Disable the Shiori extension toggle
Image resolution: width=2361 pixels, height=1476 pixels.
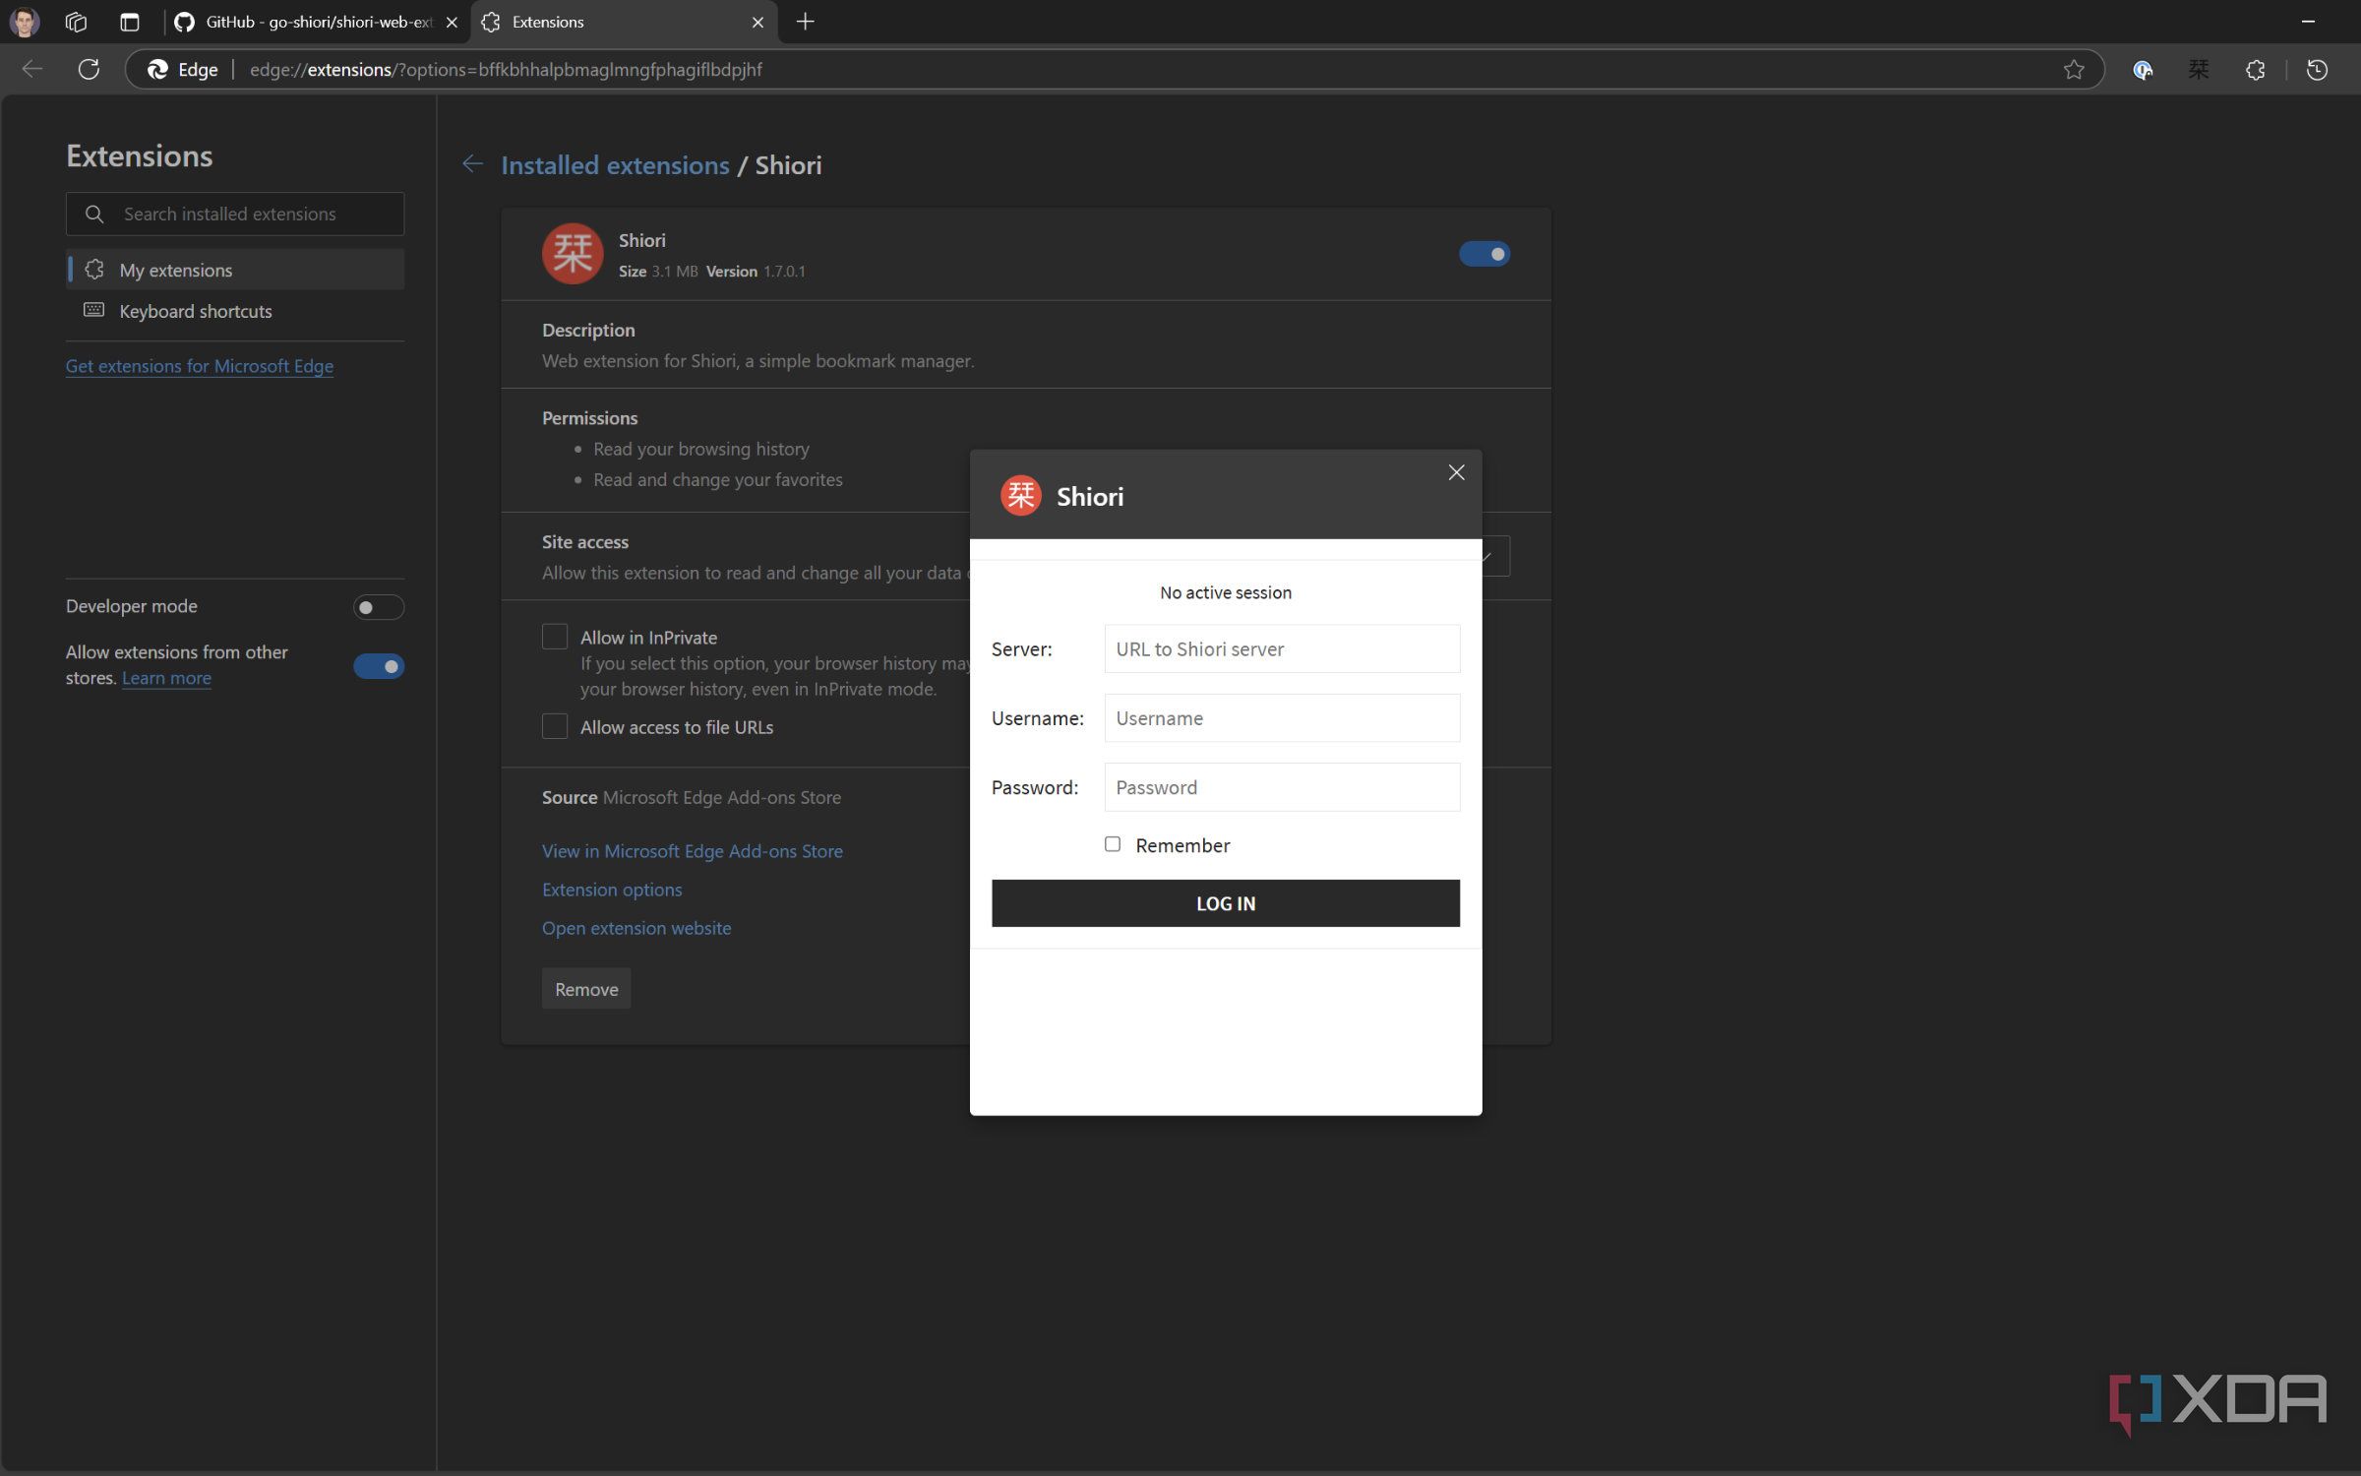(x=1485, y=253)
